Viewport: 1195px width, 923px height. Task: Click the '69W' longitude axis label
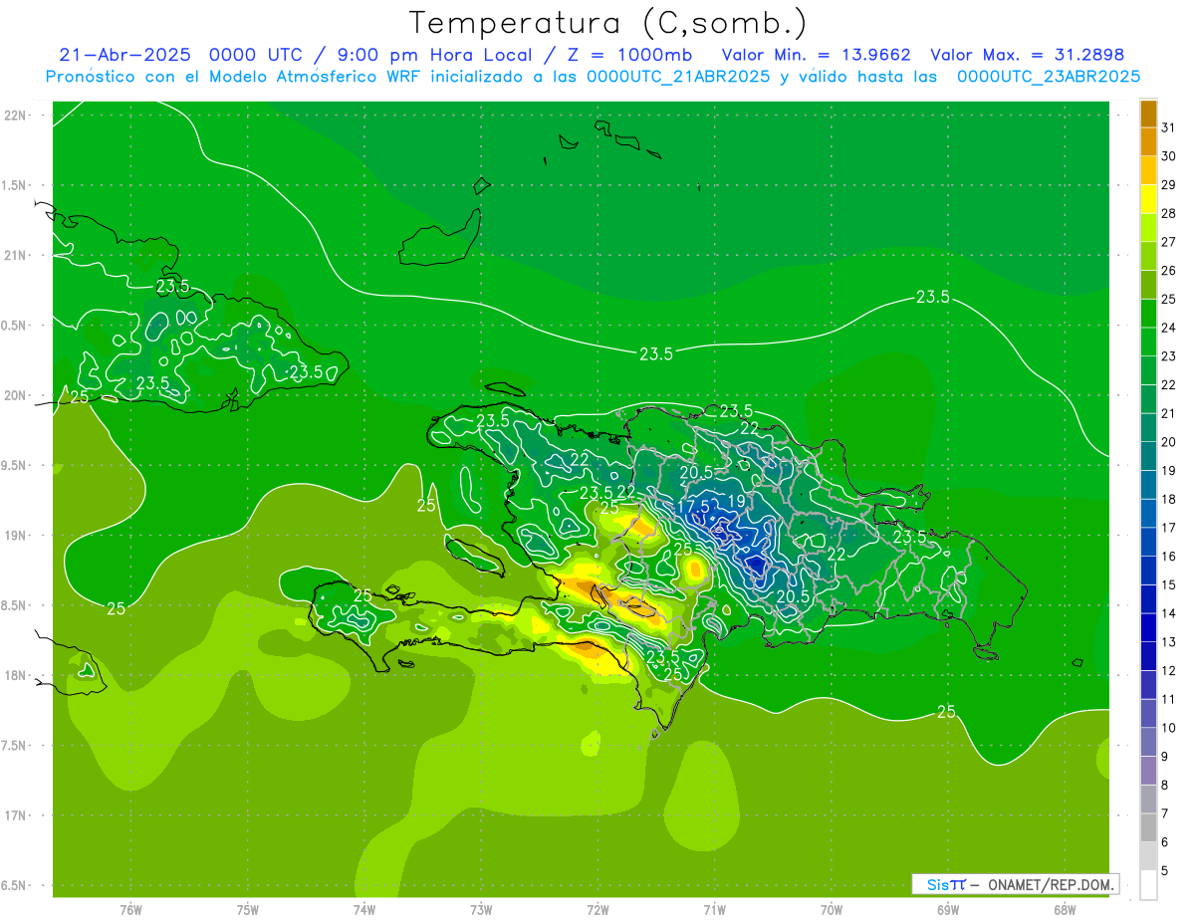(x=948, y=910)
